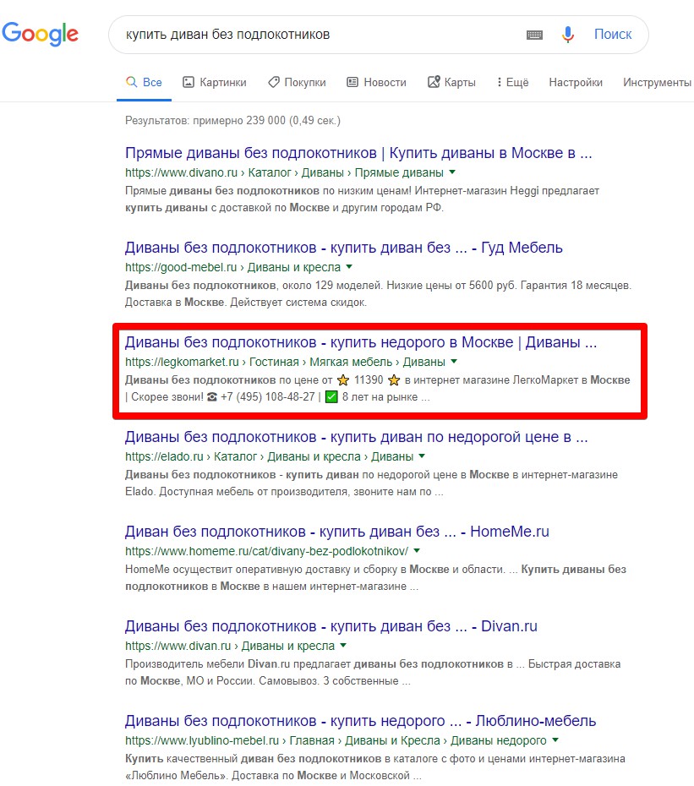Viewport: 694px width, 786px height.
Task: Expand dropdown arrow next to elado.ru URL
Action: tap(422, 456)
